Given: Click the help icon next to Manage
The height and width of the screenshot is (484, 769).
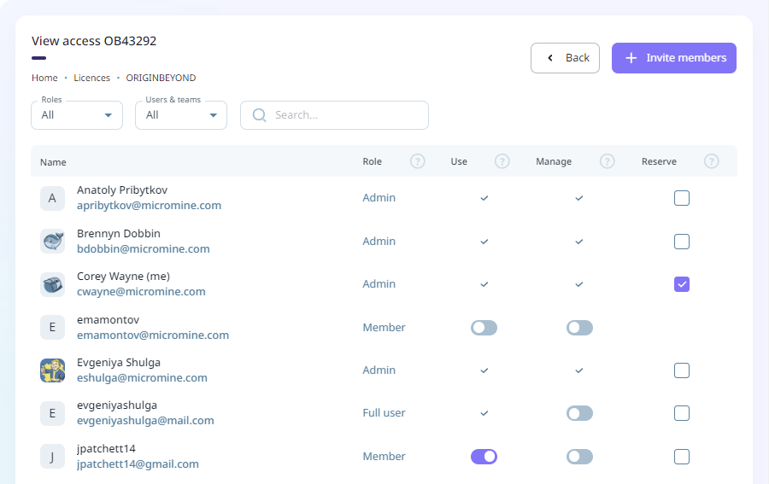Looking at the screenshot, I should 608,161.
